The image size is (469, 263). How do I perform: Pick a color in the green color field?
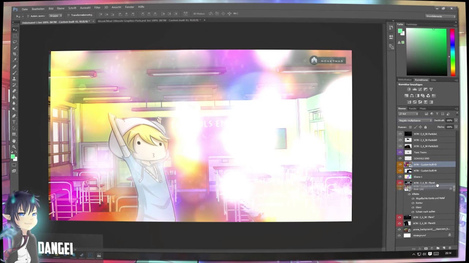pyautogui.click(x=426, y=52)
